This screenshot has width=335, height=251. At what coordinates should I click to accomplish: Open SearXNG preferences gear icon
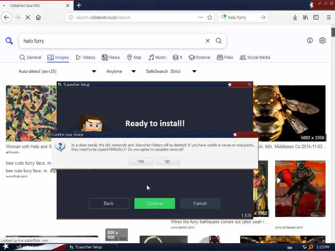point(322,40)
